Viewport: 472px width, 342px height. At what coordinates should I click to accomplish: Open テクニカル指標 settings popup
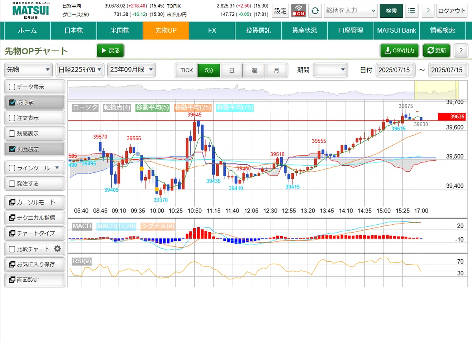pos(35,218)
